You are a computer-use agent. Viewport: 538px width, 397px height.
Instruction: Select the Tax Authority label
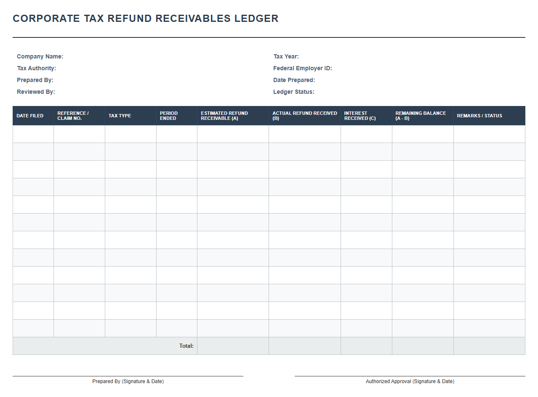coord(37,68)
